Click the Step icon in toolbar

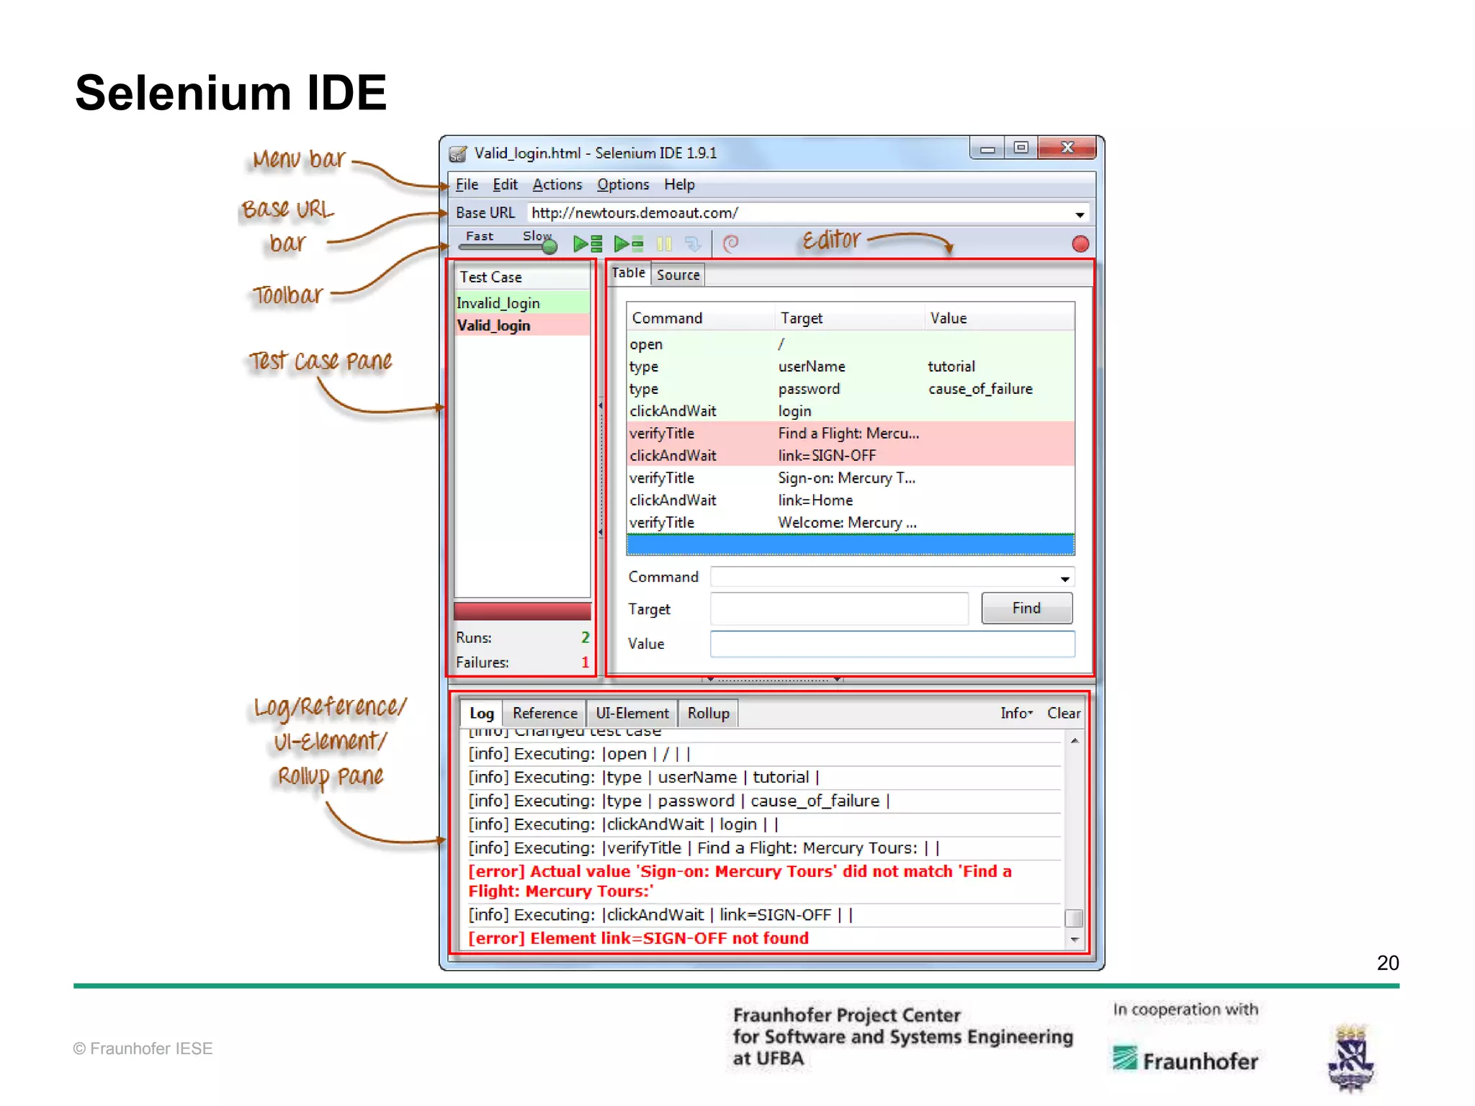pos(693,245)
